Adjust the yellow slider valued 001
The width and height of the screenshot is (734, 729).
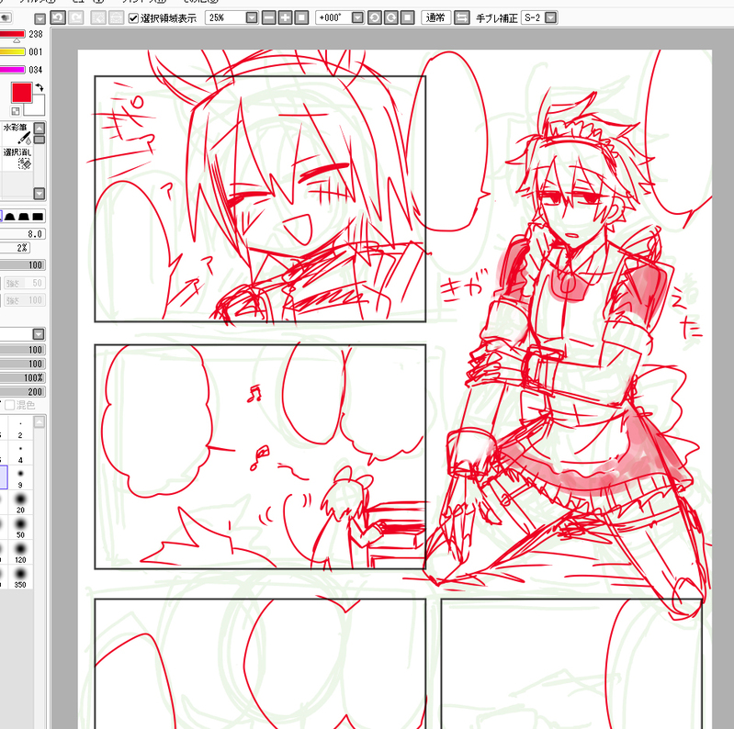12,52
